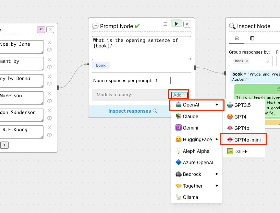Click the 'ice by Jane' text field
Screen dimensions: 280x213
[22, 47]
